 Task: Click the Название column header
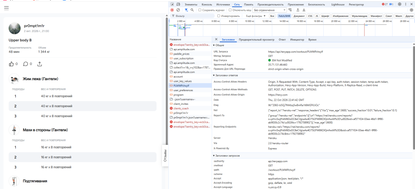(190, 39)
